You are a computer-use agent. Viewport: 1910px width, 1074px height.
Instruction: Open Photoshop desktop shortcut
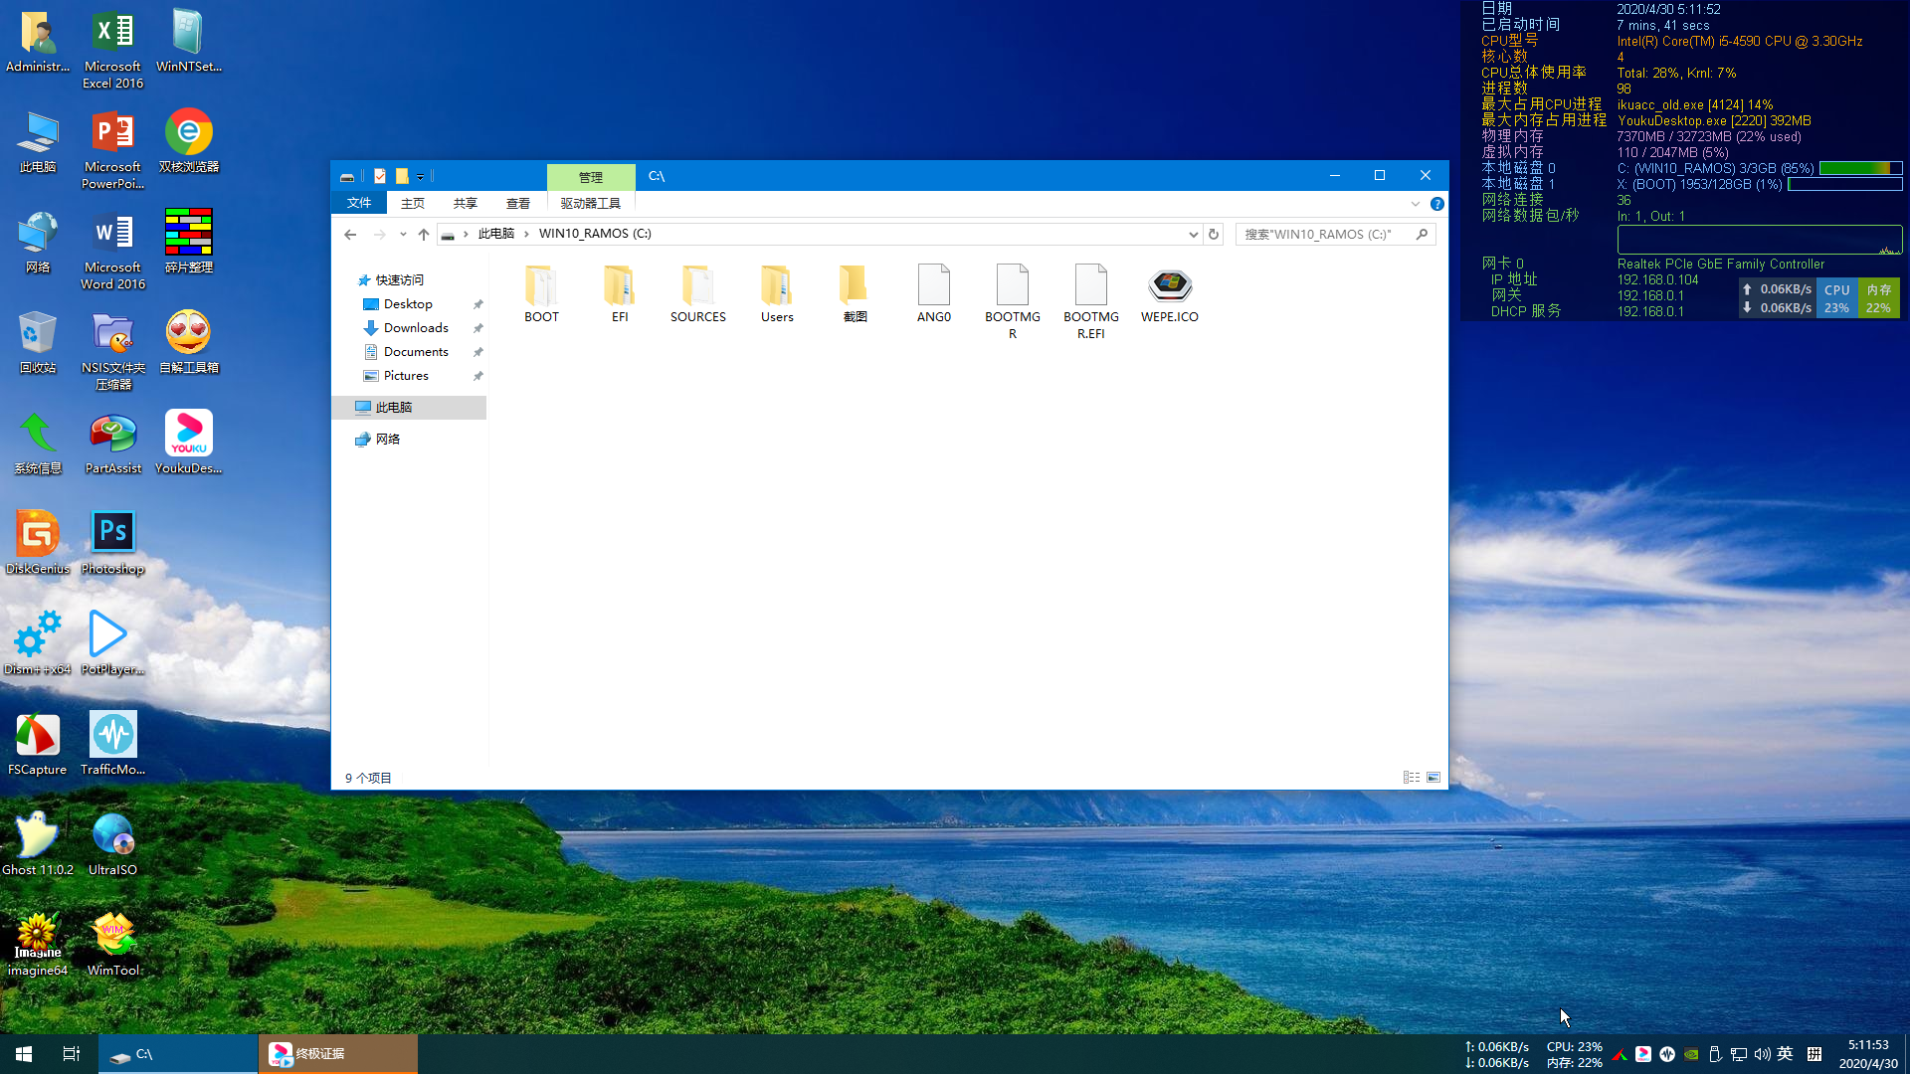[x=113, y=543]
